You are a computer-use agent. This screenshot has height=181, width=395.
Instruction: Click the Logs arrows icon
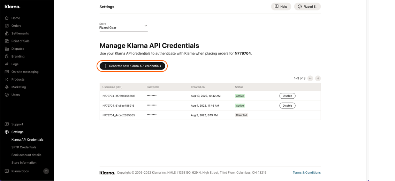7,64
